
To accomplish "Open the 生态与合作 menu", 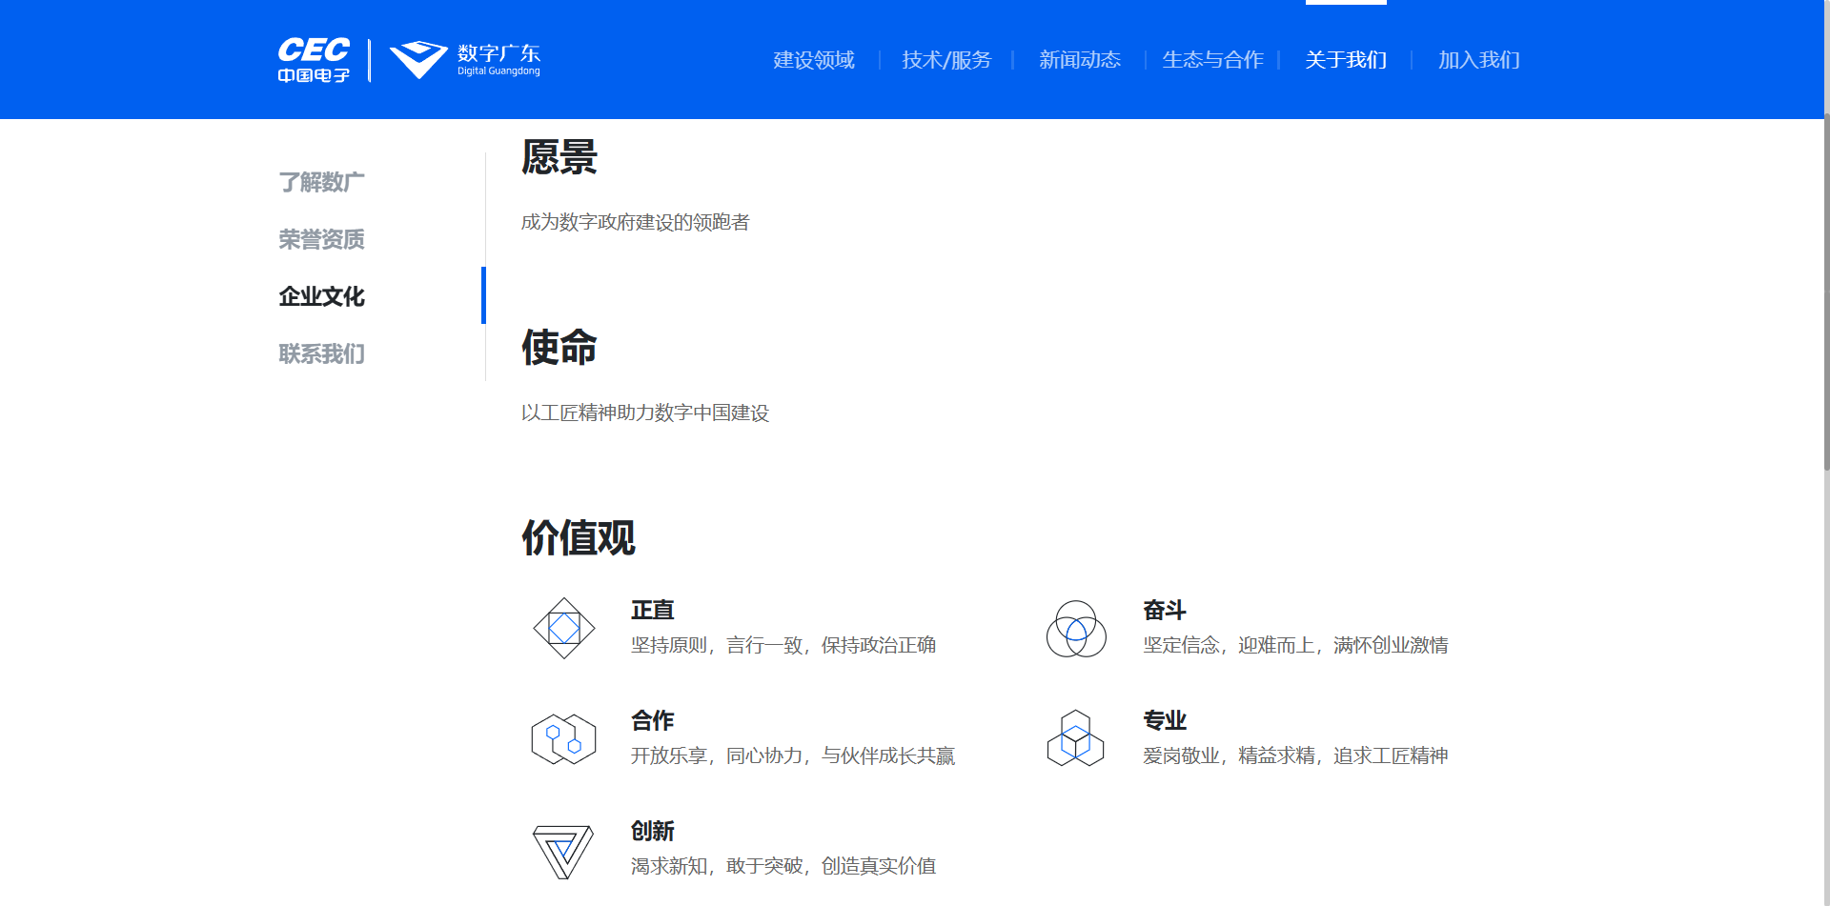I will coord(1212,60).
